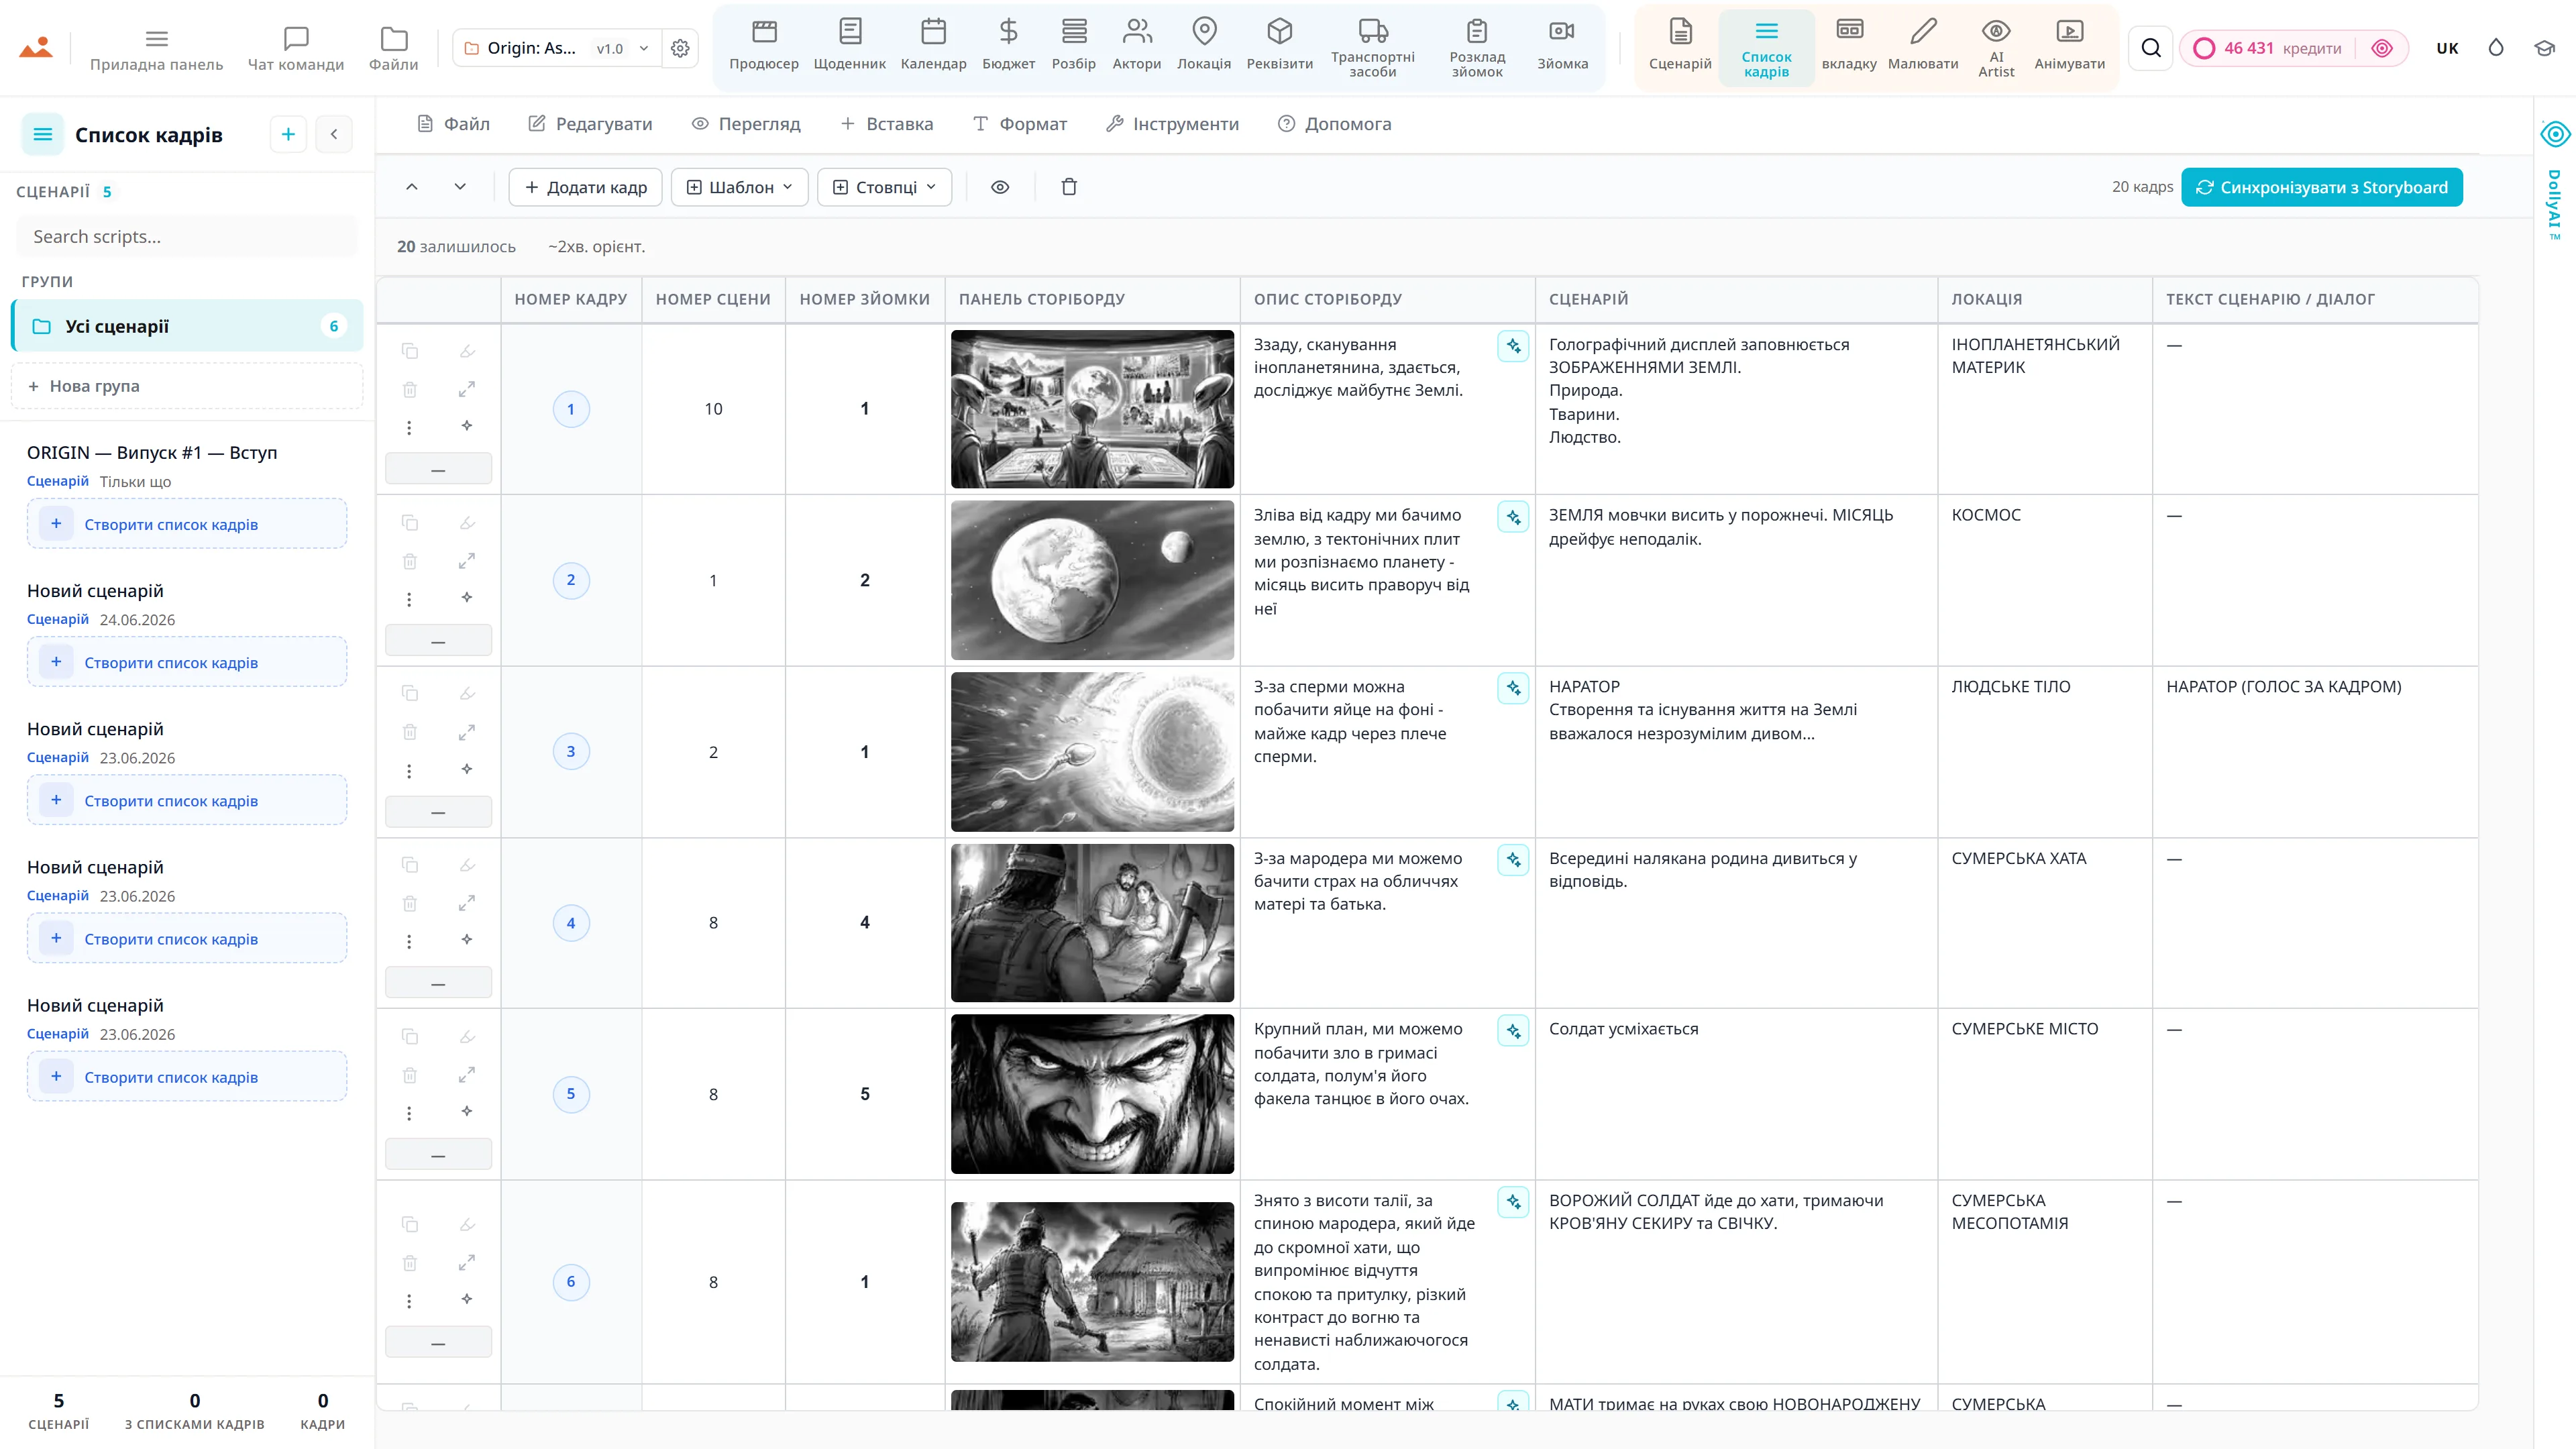Open the Допомога menu
Viewport: 2576px width, 1449px height.
pyautogui.click(x=1335, y=124)
